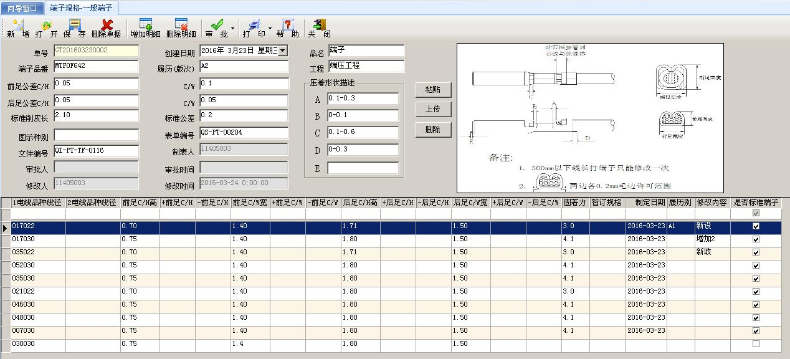Click the 文件编号 field with QI-PT-TF-0116
The width and height of the screenshot is (790, 359).
click(96, 151)
